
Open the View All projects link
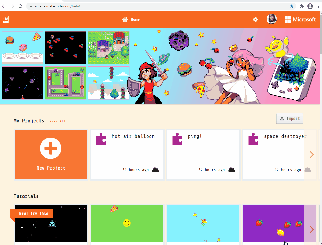tap(58, 121)
